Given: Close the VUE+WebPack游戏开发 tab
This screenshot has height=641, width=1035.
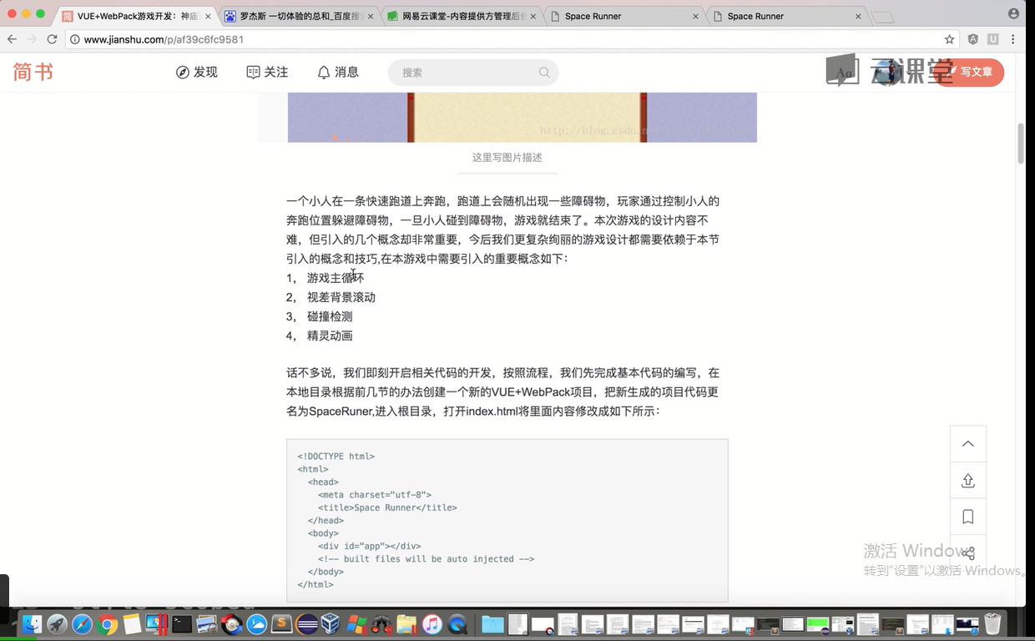Looking at the screenshot, I should click(208, 16).
